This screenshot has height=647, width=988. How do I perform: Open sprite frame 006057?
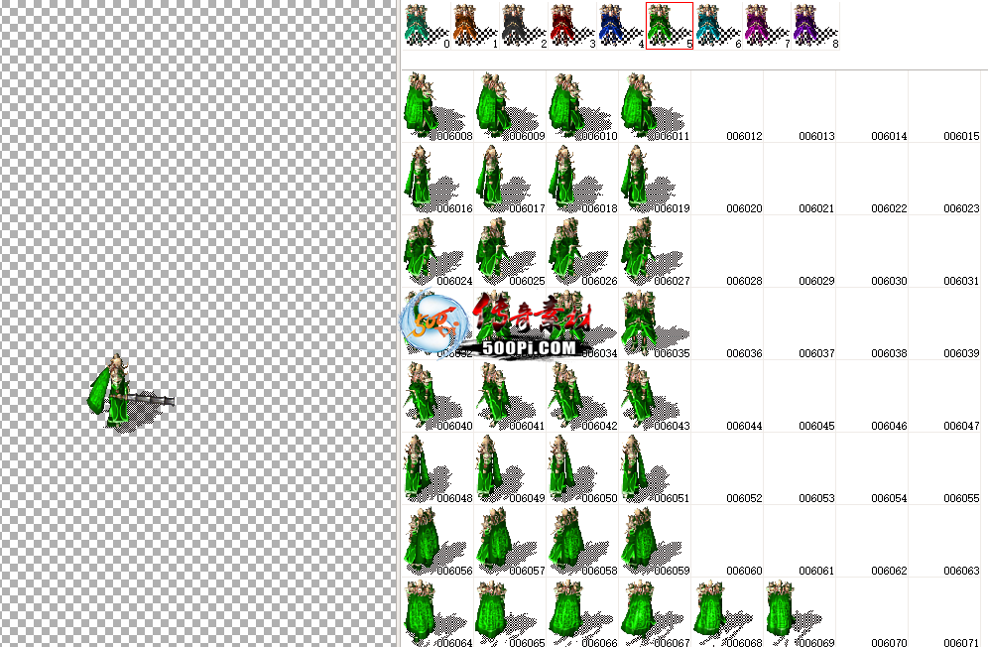510,541
